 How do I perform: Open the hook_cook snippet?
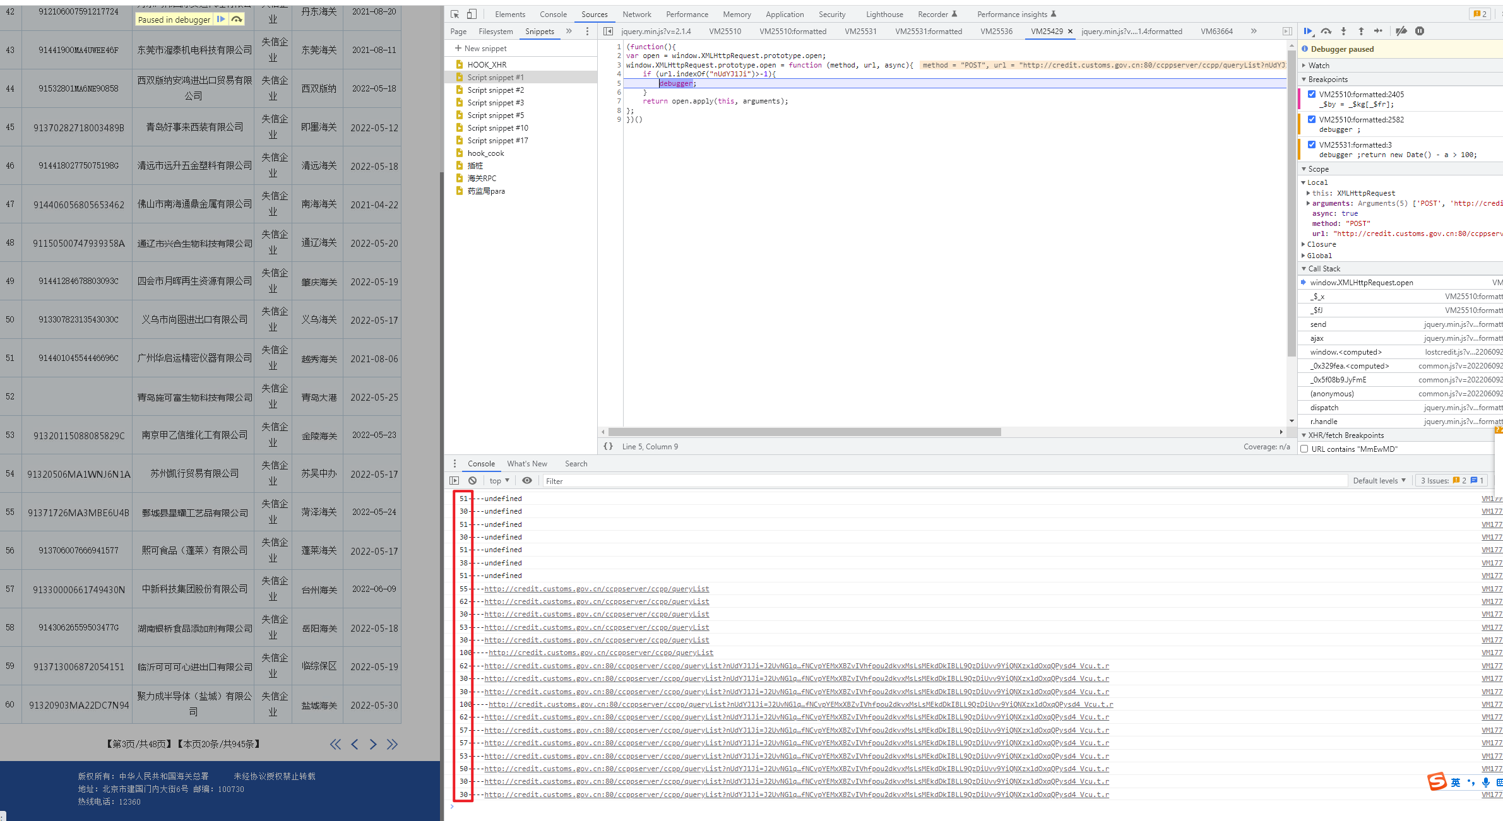[x=485, y=153]
